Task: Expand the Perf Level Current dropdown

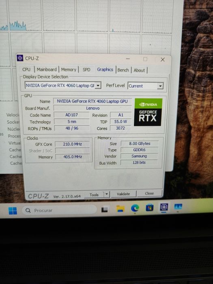Action: (x=160, y=86)
